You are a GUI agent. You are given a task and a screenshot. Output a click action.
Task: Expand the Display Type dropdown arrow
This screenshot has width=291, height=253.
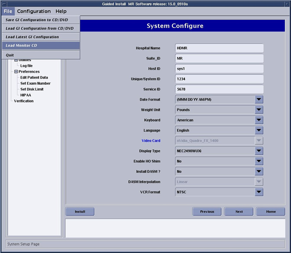pos(259,151)
